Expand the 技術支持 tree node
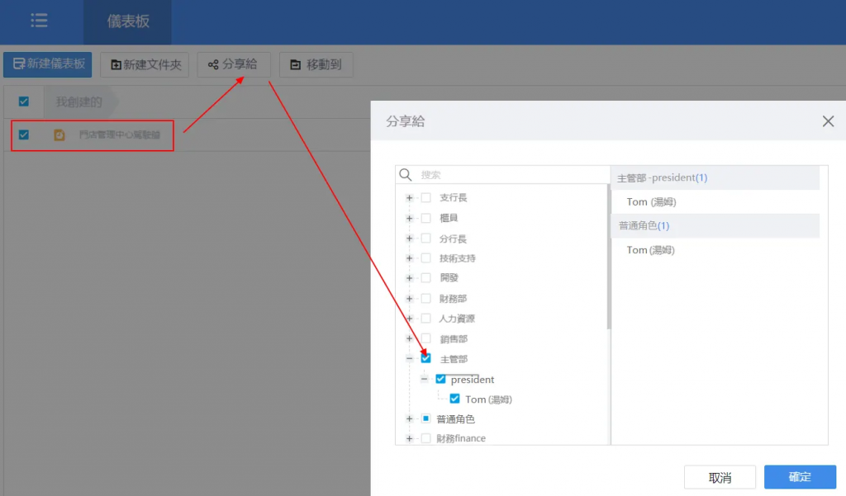This screenshot has width=846, height=496. tap(409, 258)
